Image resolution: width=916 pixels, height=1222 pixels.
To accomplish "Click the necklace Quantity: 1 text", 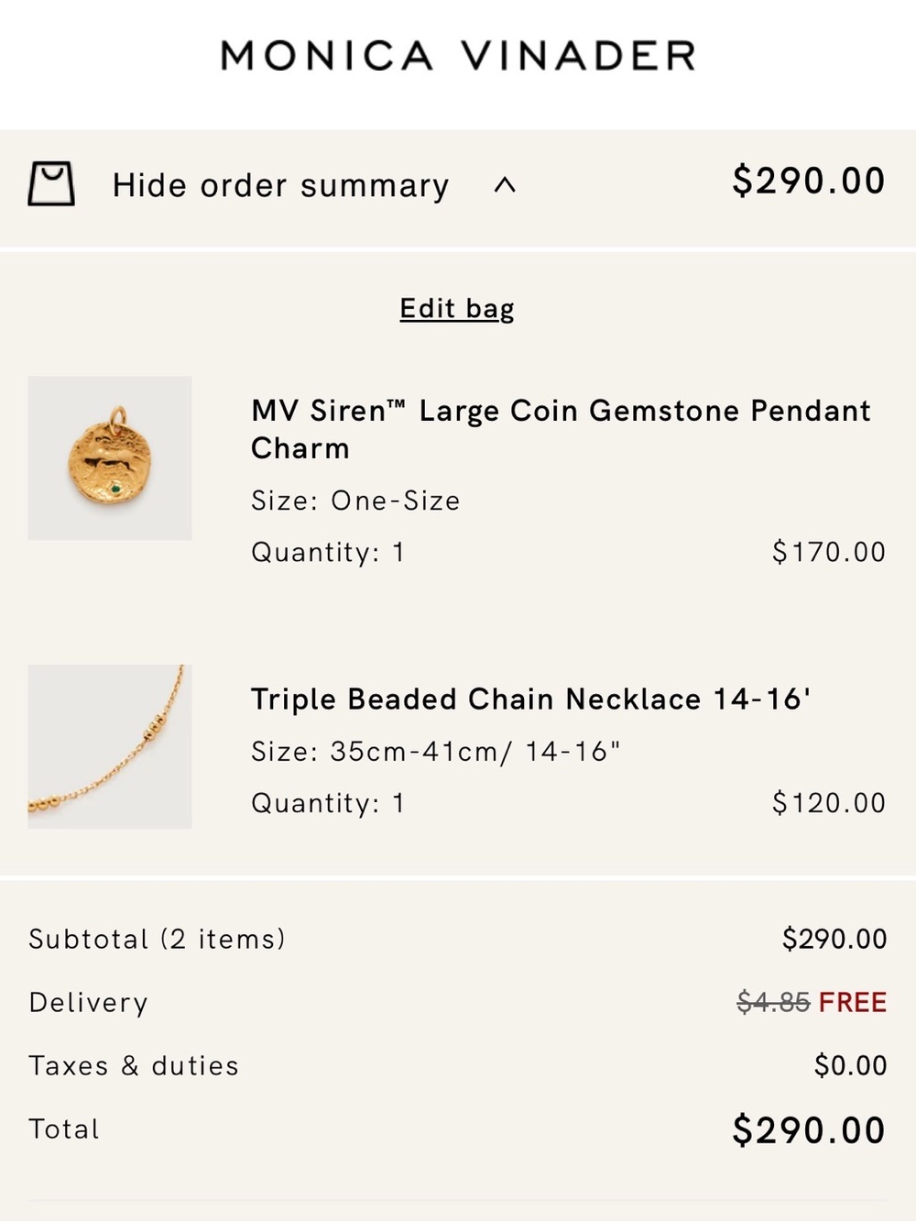I will (x=328, y=803).
